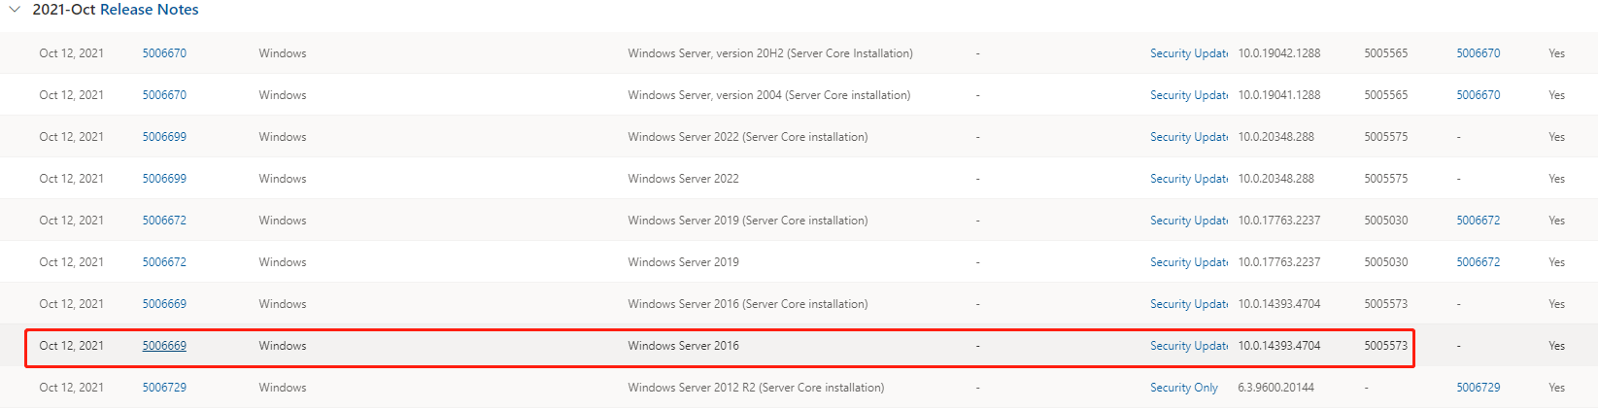Open article 5006669 in highlighted Windows Server 2016 row
Image resolution: width=1598 pixels, height=409 pixels.
point(164,346)
